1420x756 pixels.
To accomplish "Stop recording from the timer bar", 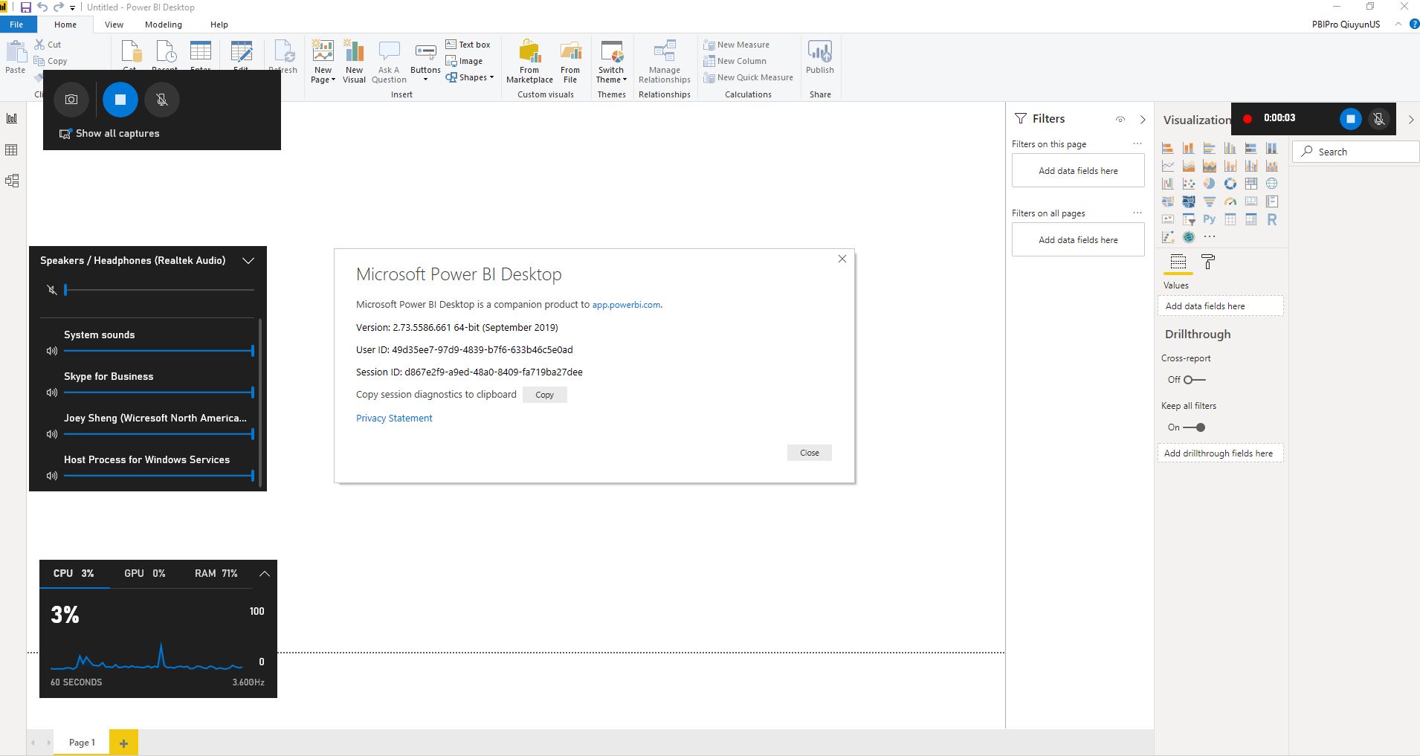I will tap(1350, 119).
